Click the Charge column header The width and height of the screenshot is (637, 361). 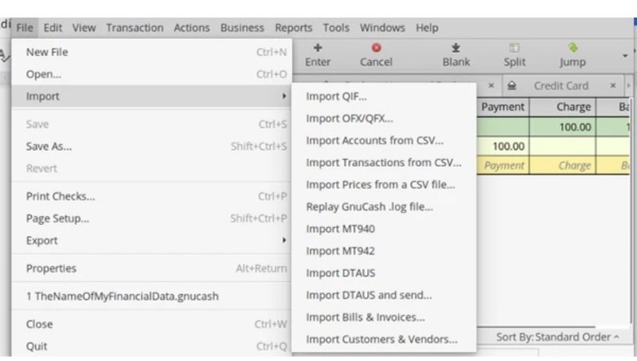click(563, 107)
